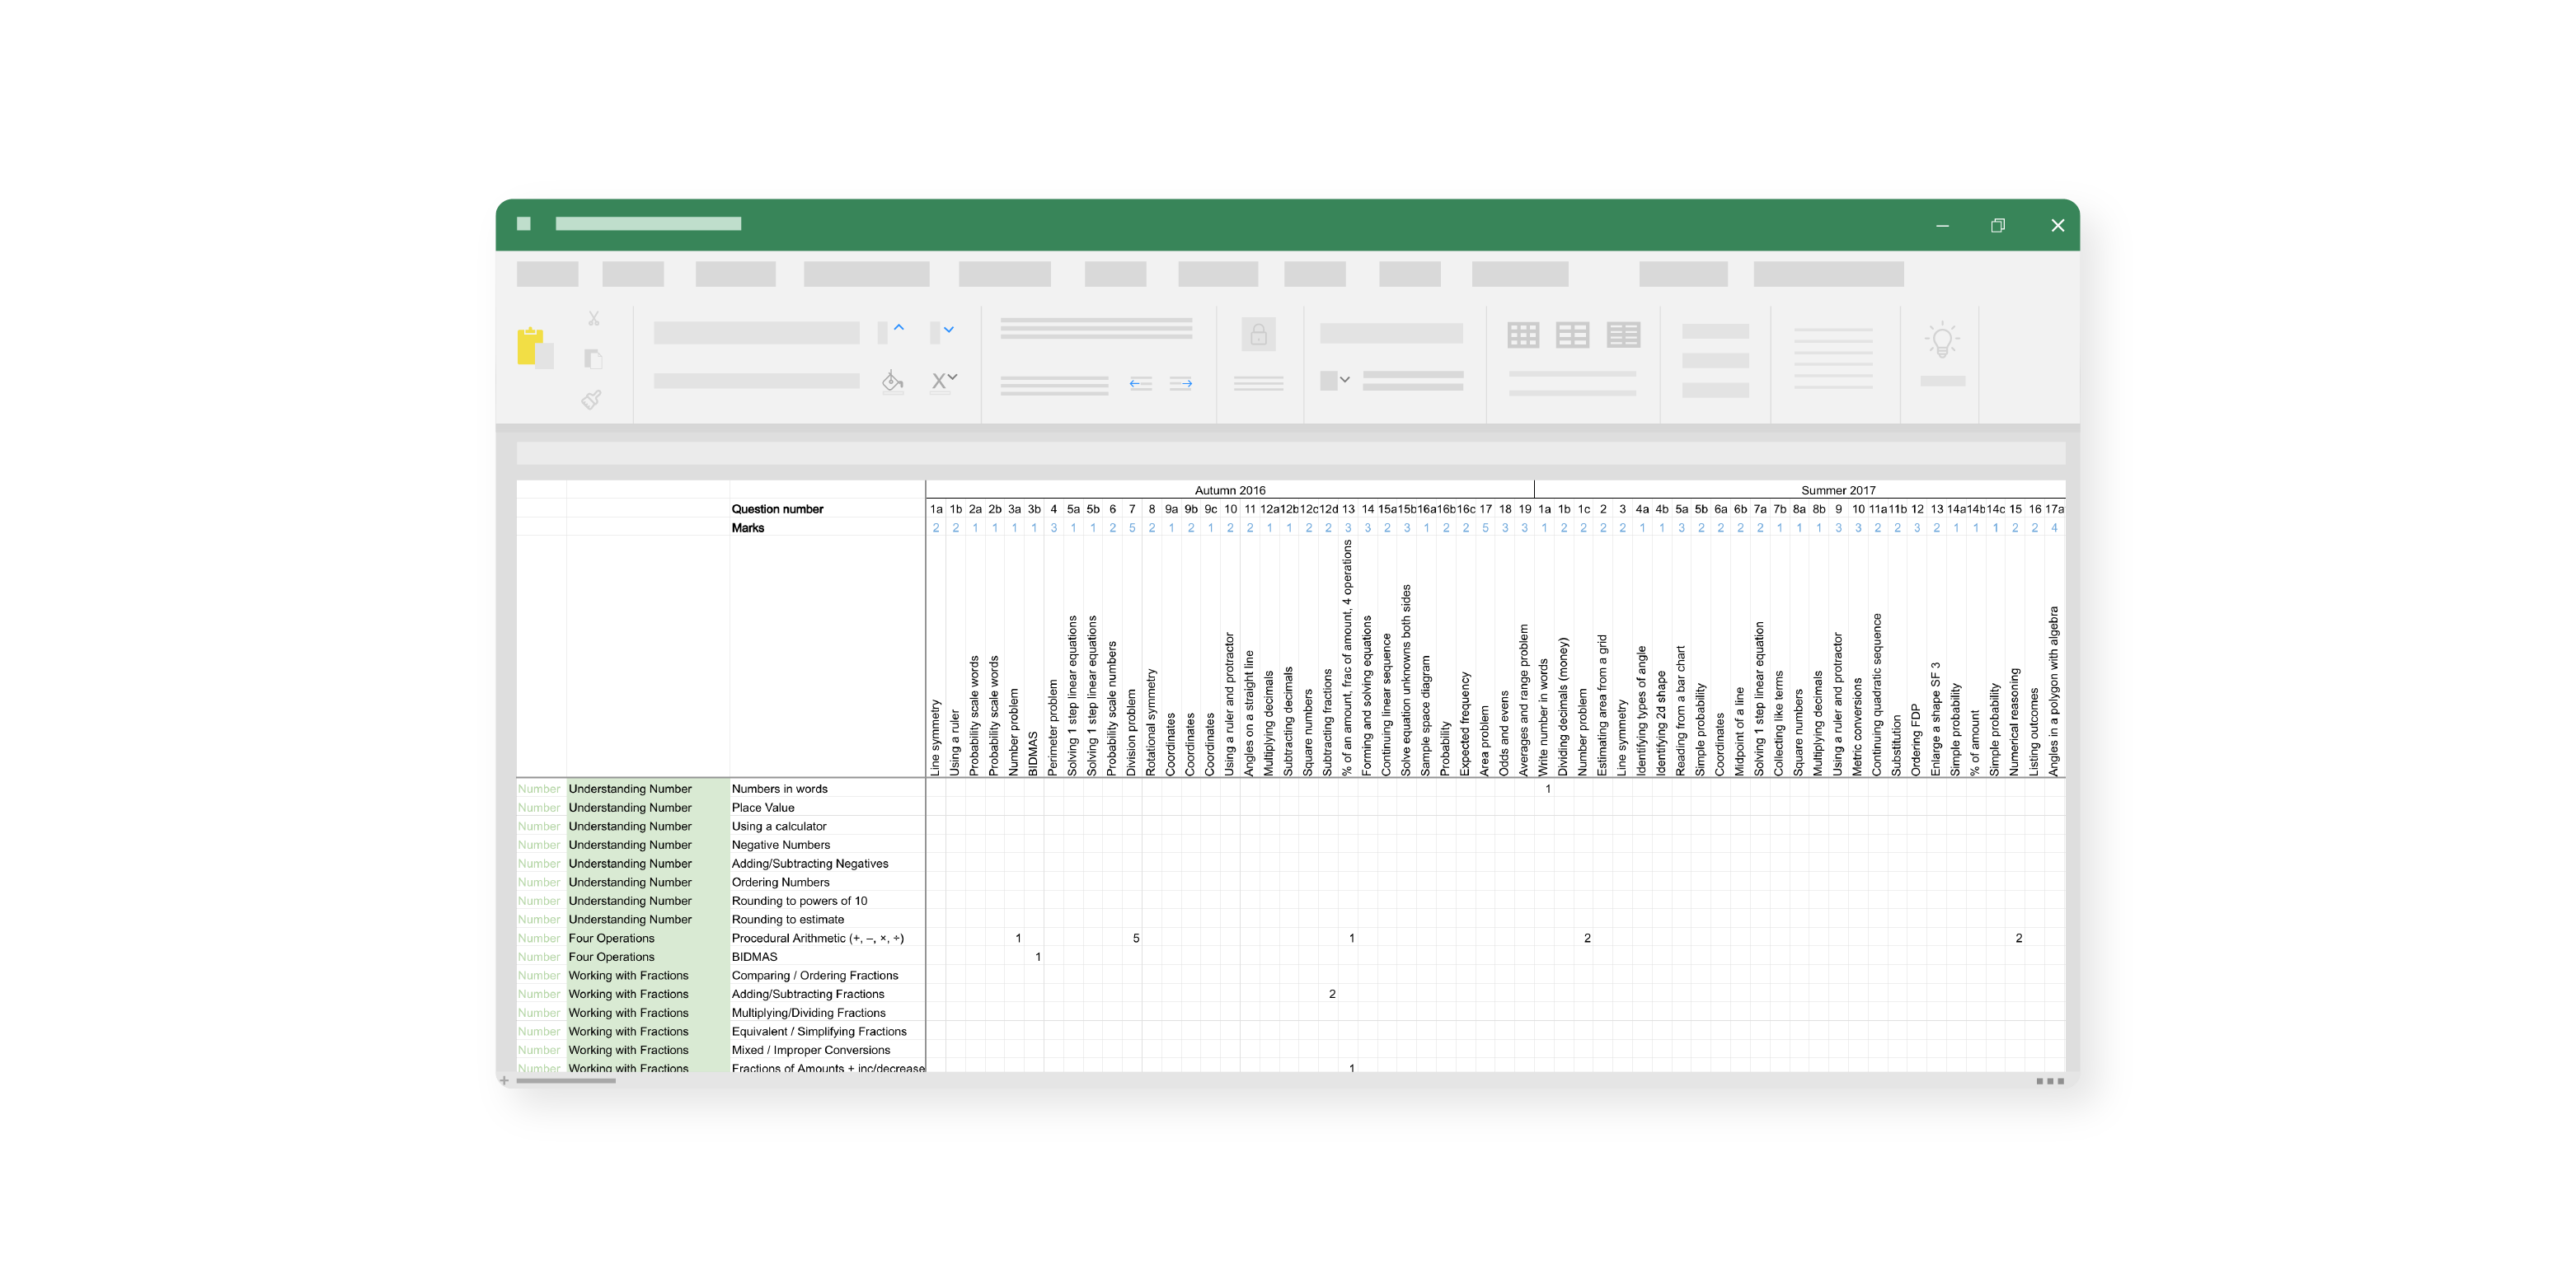Image resolution: width=2576 pixels, height=1288 pixels.
Task: Click the two-column table icon in ribbon
Action: (1572, 335)
